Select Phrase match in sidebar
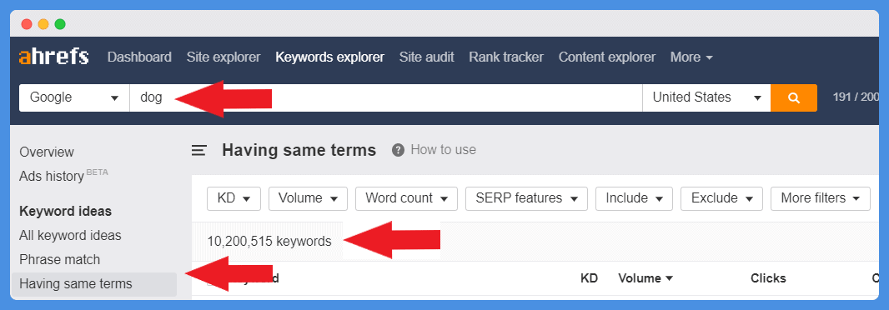 [59, 259]
